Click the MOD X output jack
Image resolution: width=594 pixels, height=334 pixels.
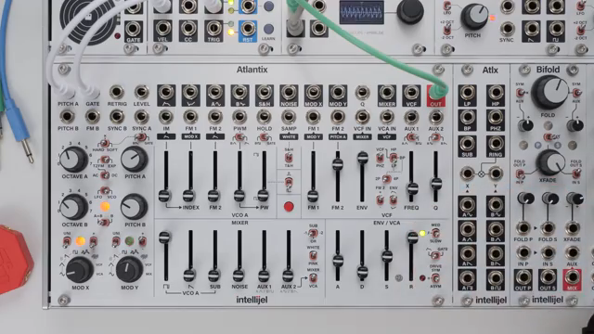pos(314,93)
